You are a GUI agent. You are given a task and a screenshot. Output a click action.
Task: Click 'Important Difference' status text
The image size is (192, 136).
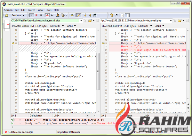tap(69, 132)
